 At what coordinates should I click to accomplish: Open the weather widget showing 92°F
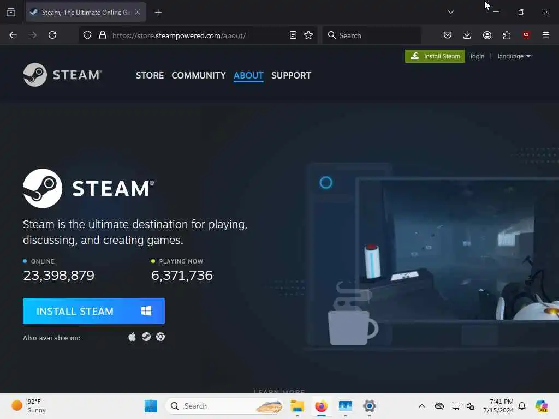point(29,406)
